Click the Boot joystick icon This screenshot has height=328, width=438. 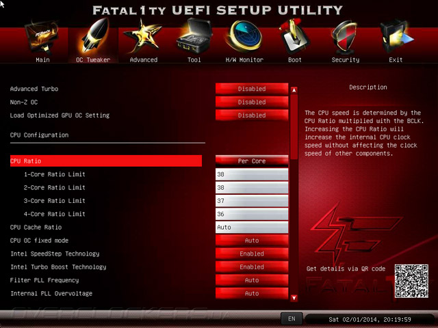(x=294, y=37)
